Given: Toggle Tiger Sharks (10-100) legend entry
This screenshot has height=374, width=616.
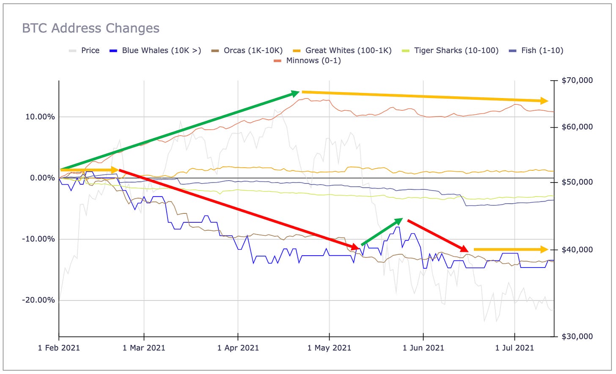Looking at the screenshot, I should [450, 50].
